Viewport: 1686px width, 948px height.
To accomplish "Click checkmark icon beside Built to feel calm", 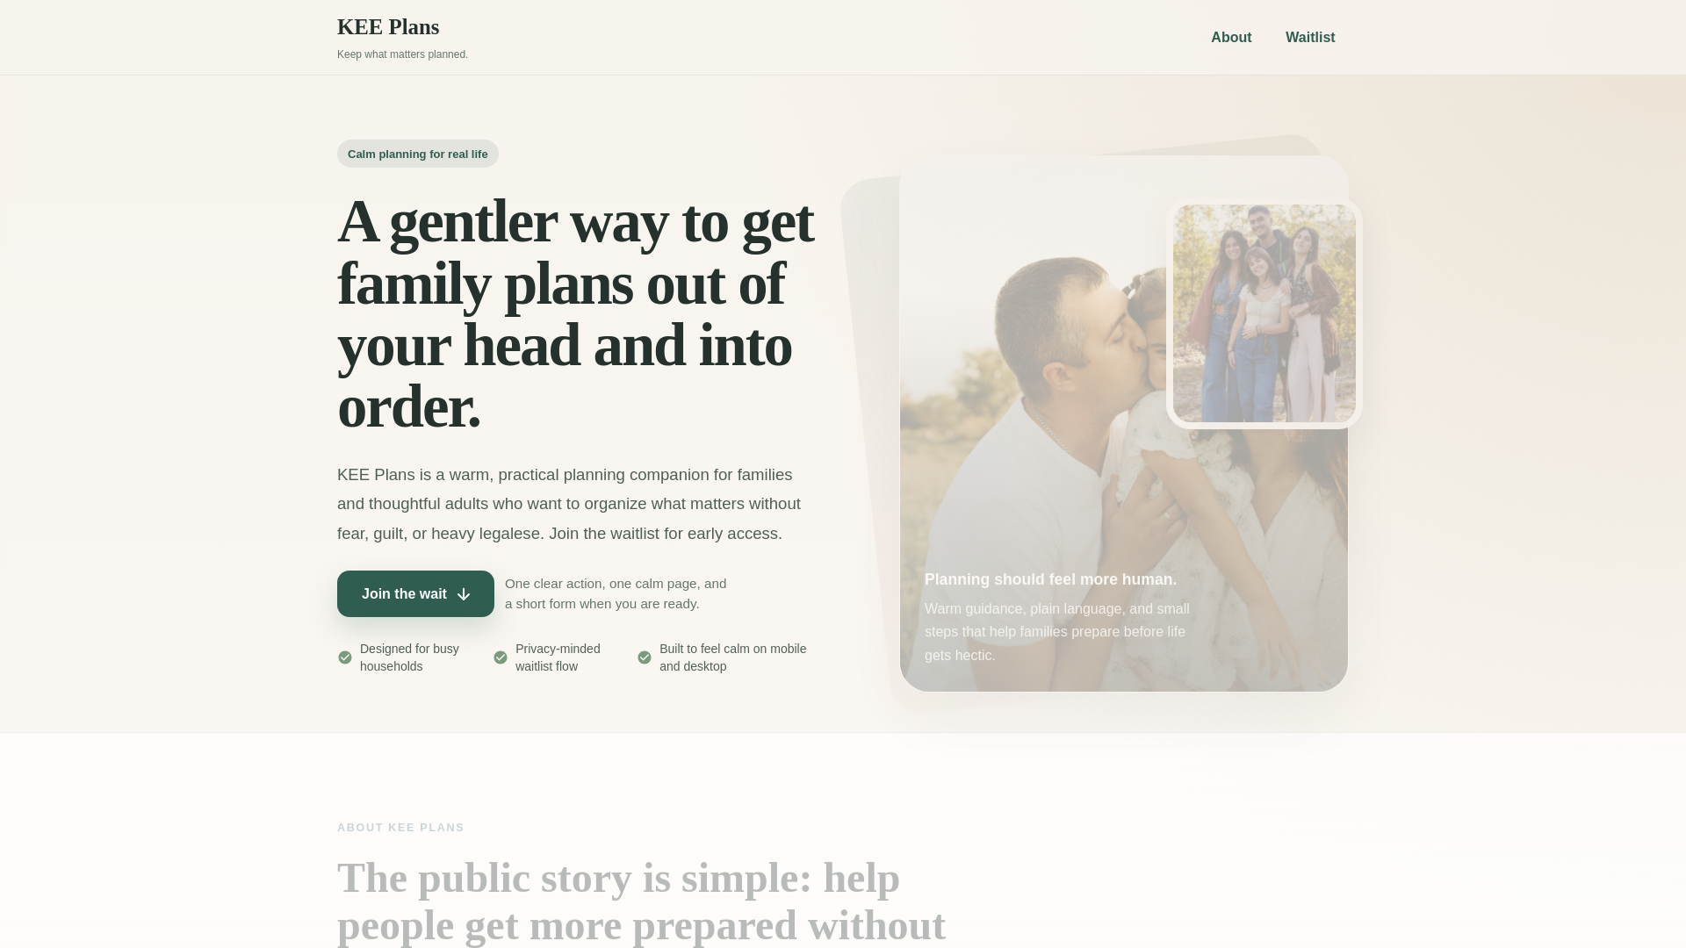I will (x=645, y=657).
